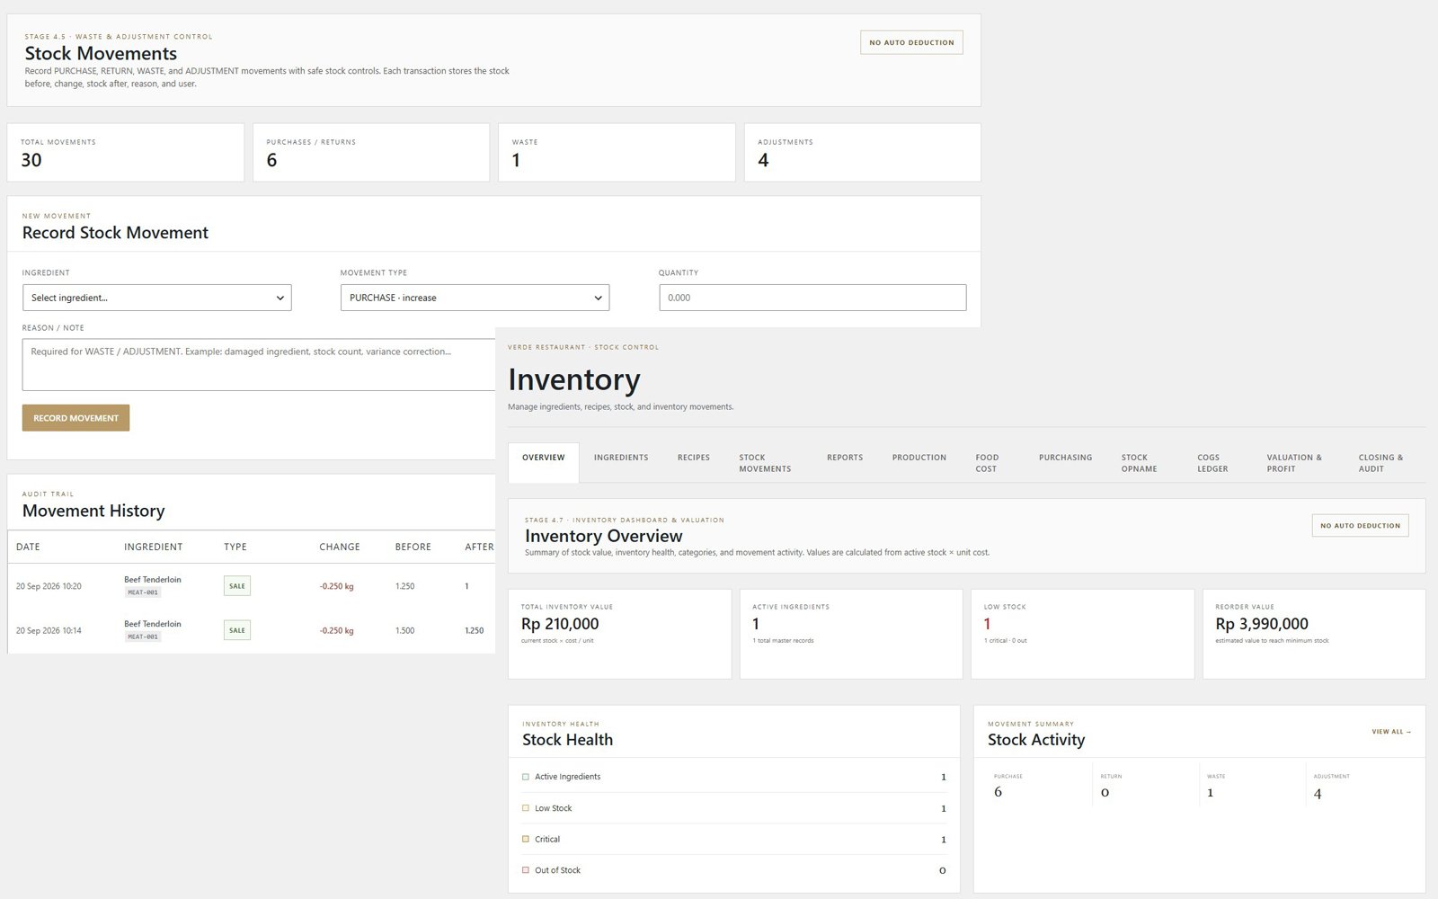This screenshot has width=1438, height=899.
Task: Click the date 20 Sep 2026 10:20
Action: coord(49,586)
